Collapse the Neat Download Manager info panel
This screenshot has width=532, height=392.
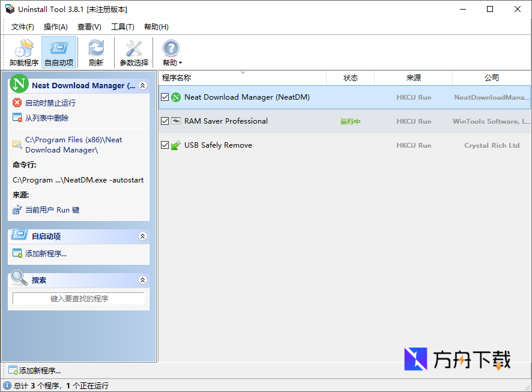(143, 85)
